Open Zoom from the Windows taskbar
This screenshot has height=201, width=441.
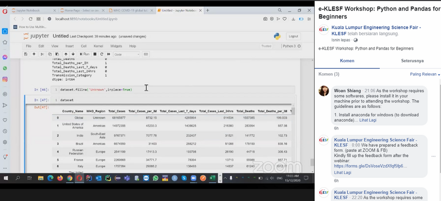coord(193,178)
